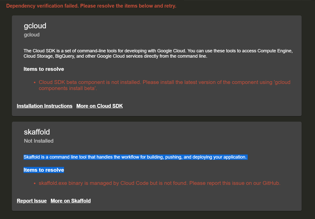Select the gcloud card title
Viewport: 315px width, 219px height.
[35, 26]
